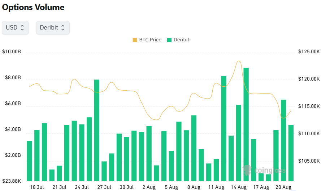This screenshot has width=321, height=191.
Task: Click the $110.00K right axis label
Action: (x=309, y=133)
